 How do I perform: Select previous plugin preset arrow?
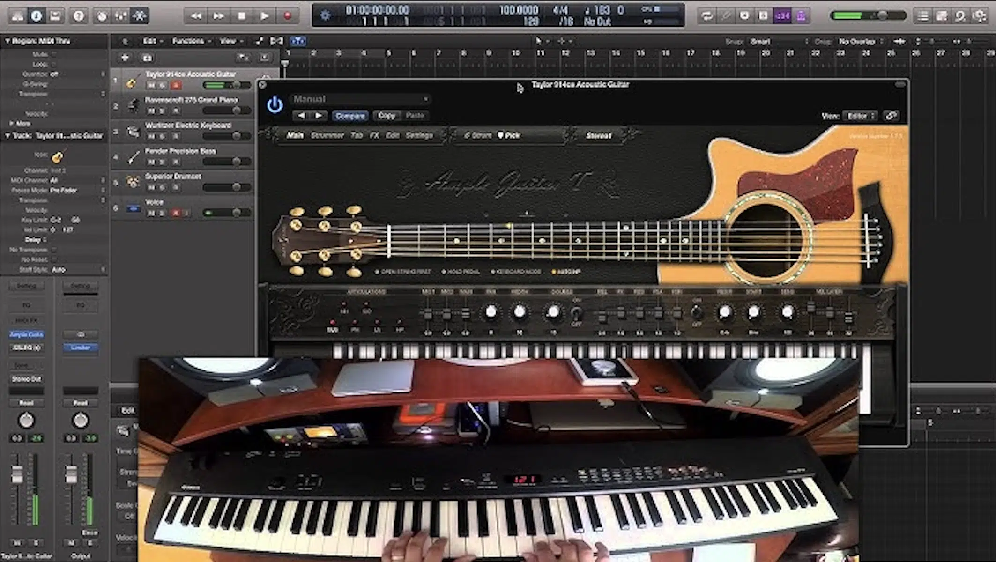[301, 115]
